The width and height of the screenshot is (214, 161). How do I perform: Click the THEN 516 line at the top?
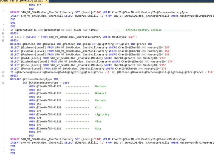(35, 5)
